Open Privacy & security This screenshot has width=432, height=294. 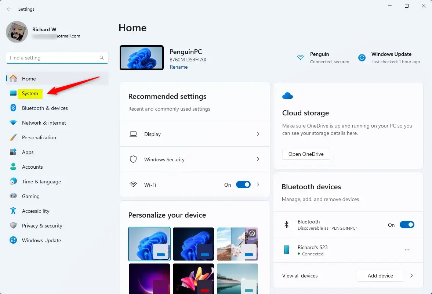[x=57, y=226]
